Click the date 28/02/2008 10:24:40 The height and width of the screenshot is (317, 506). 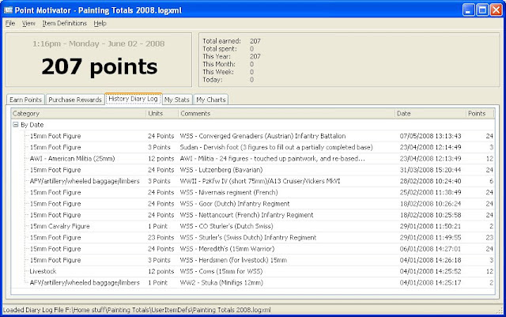tap(430, 181)
